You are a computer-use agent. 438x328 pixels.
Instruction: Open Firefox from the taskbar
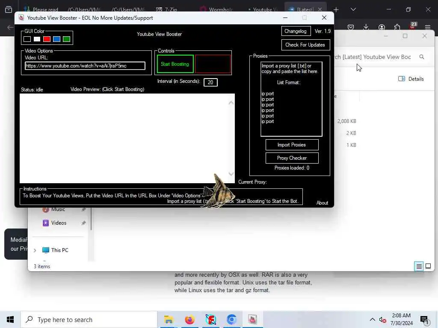point(189,319)
